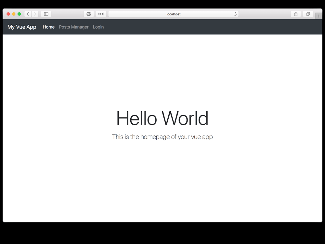Click the My Vue App brand link
Viewport: 325px width, 244px height.
pyautogui.click(x=21, y=27)
